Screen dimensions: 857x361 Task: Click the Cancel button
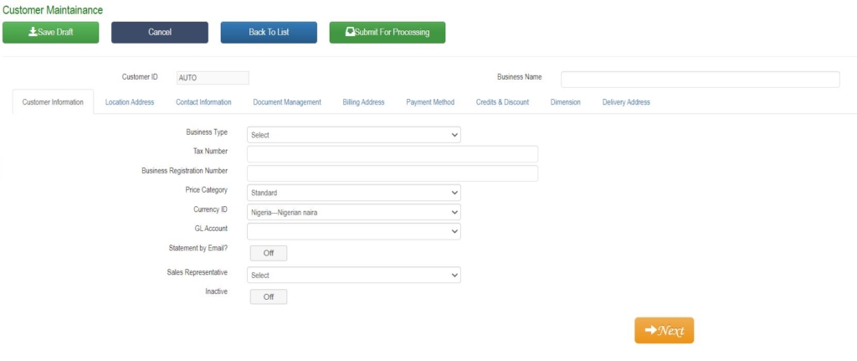point(160,33)
